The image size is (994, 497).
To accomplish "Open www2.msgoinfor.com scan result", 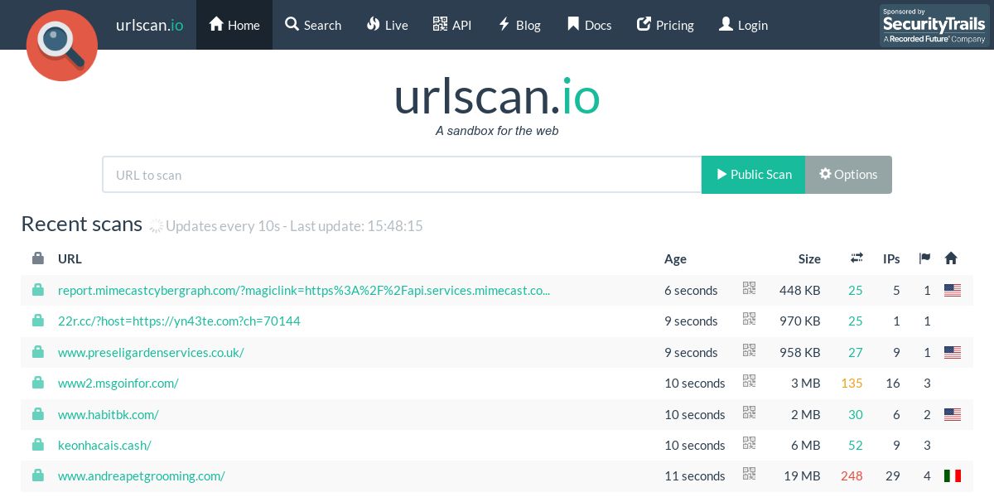I will (x=118, y=383).
